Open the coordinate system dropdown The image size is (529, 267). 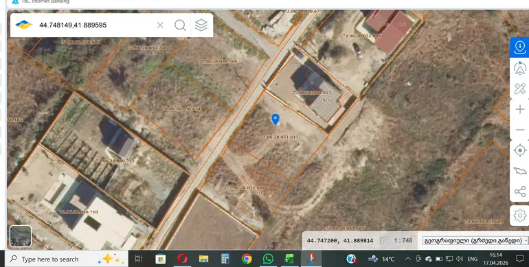click(x=475, y=241)
